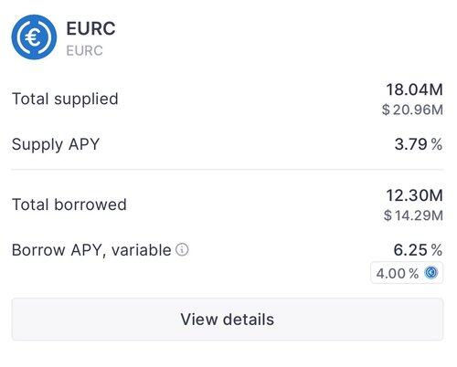Click the EURC asset name heading
Viewport: 457px width, 367px height.
tap(90, 28)
